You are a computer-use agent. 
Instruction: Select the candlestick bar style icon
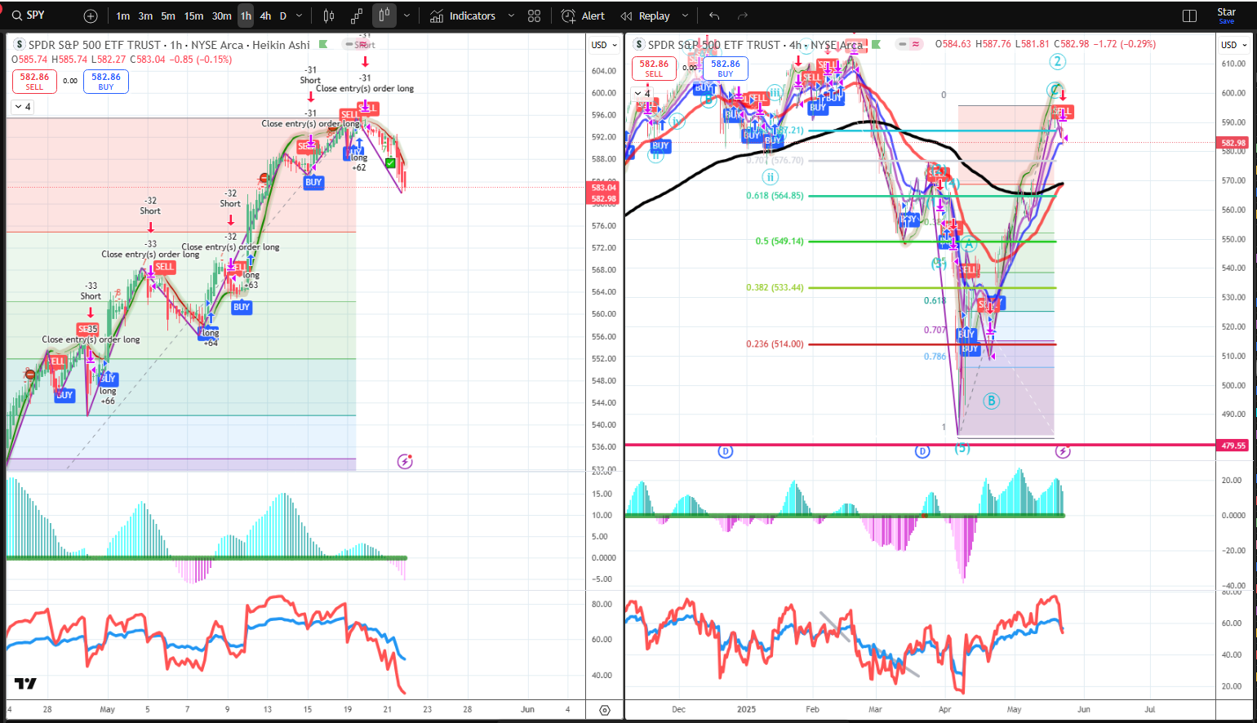point(329,16)
